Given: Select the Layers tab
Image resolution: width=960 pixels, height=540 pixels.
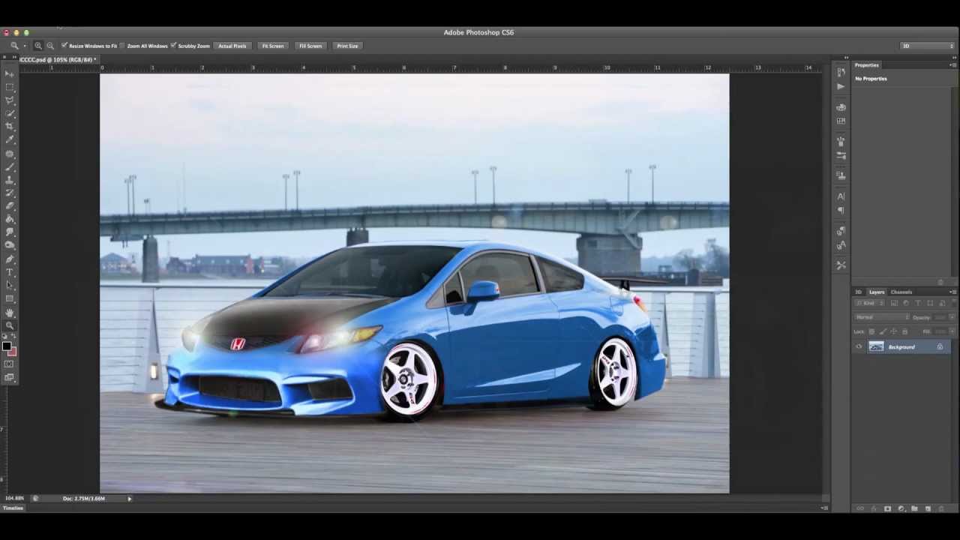Looking at the screenshot, I should pos(877,292).
